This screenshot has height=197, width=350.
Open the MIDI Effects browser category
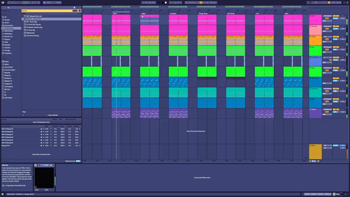coord(9,31)
